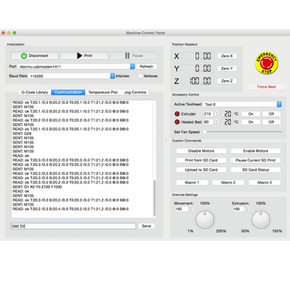Click the G-code command input field
Viewport: 290px width, 290px height.
(x=74, y=226)
